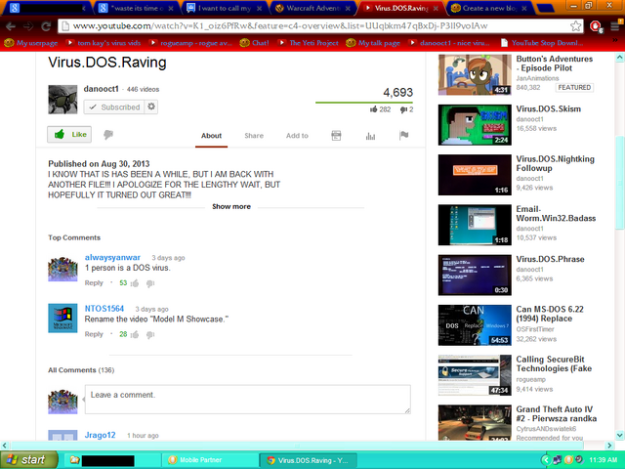625x469 pixels.
Task: Show video statistics bar-chart icon
Action: coord(370,136)
